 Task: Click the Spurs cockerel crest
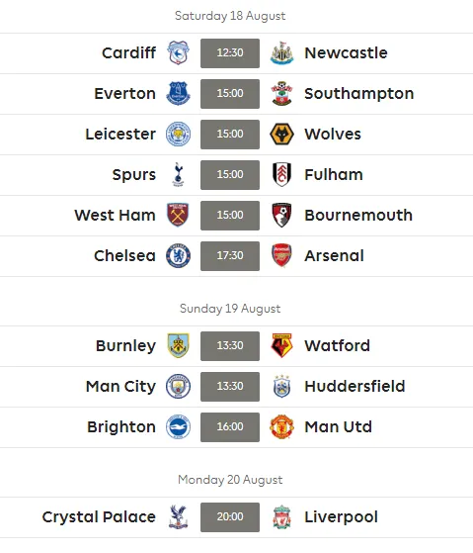click(x=178, y=174)
